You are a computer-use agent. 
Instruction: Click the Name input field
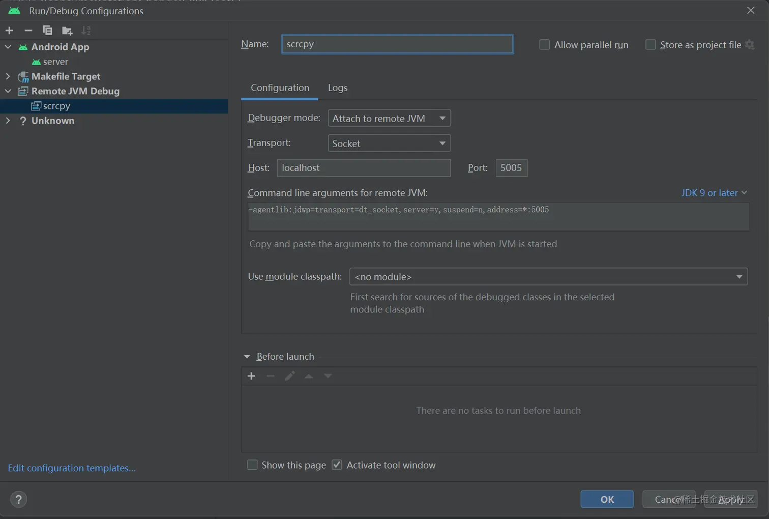coord(397,44)
